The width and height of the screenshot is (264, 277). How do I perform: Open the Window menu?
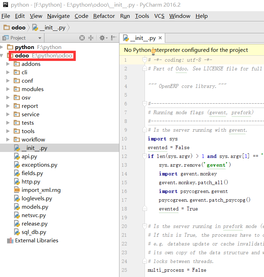coord(179,16)
